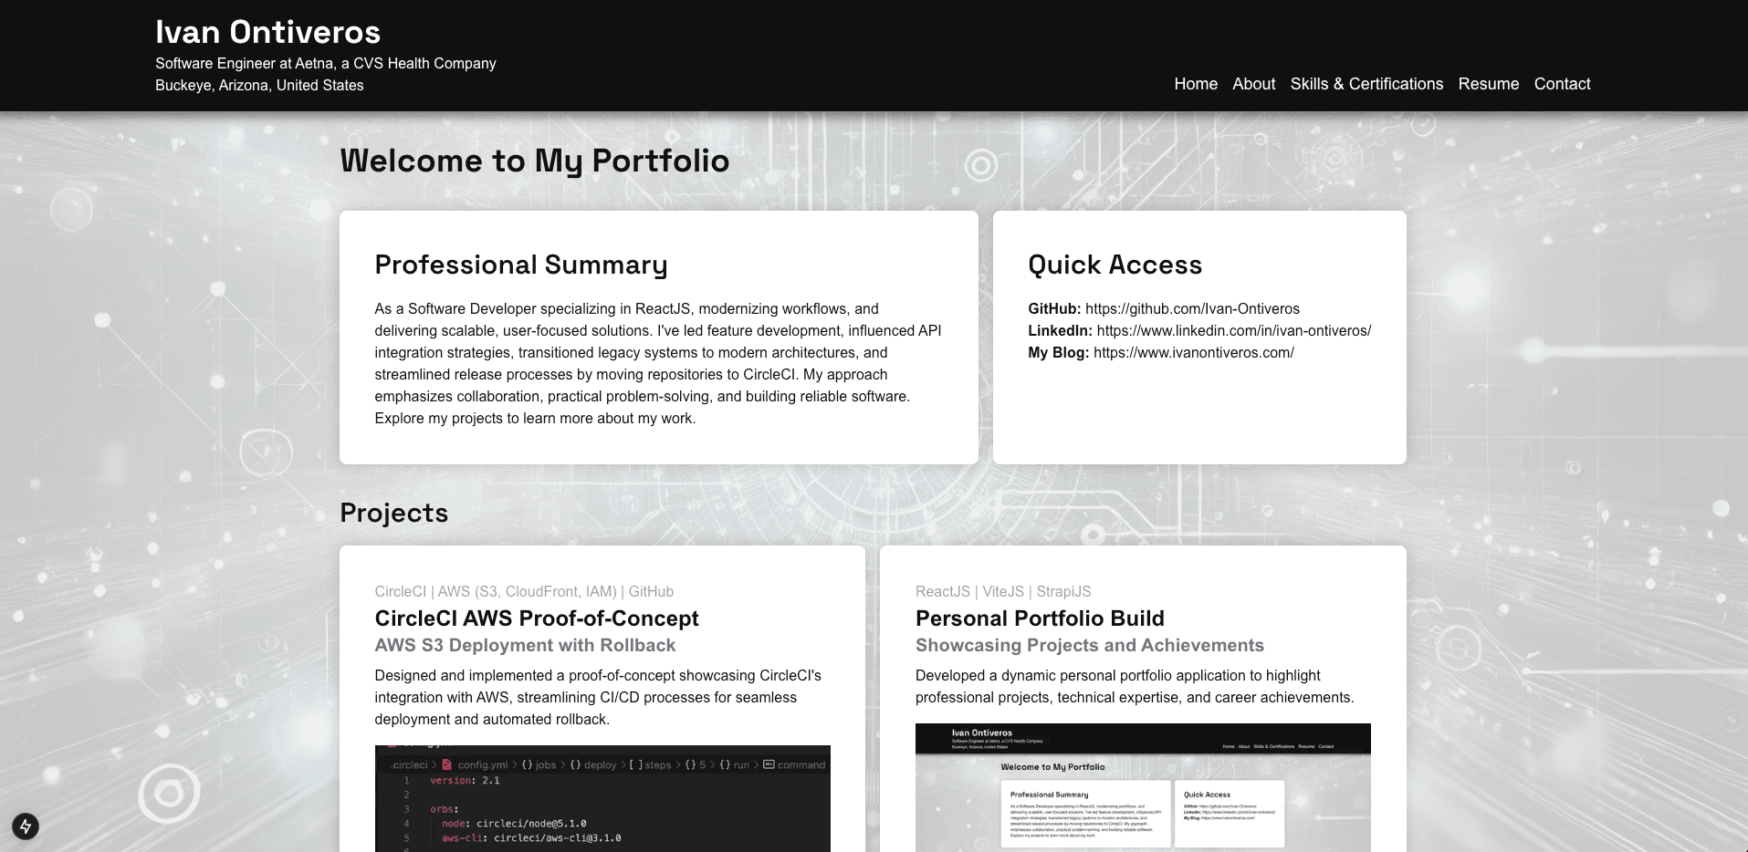
Task: Go to the Home nav item
Action: point(1196,84)
